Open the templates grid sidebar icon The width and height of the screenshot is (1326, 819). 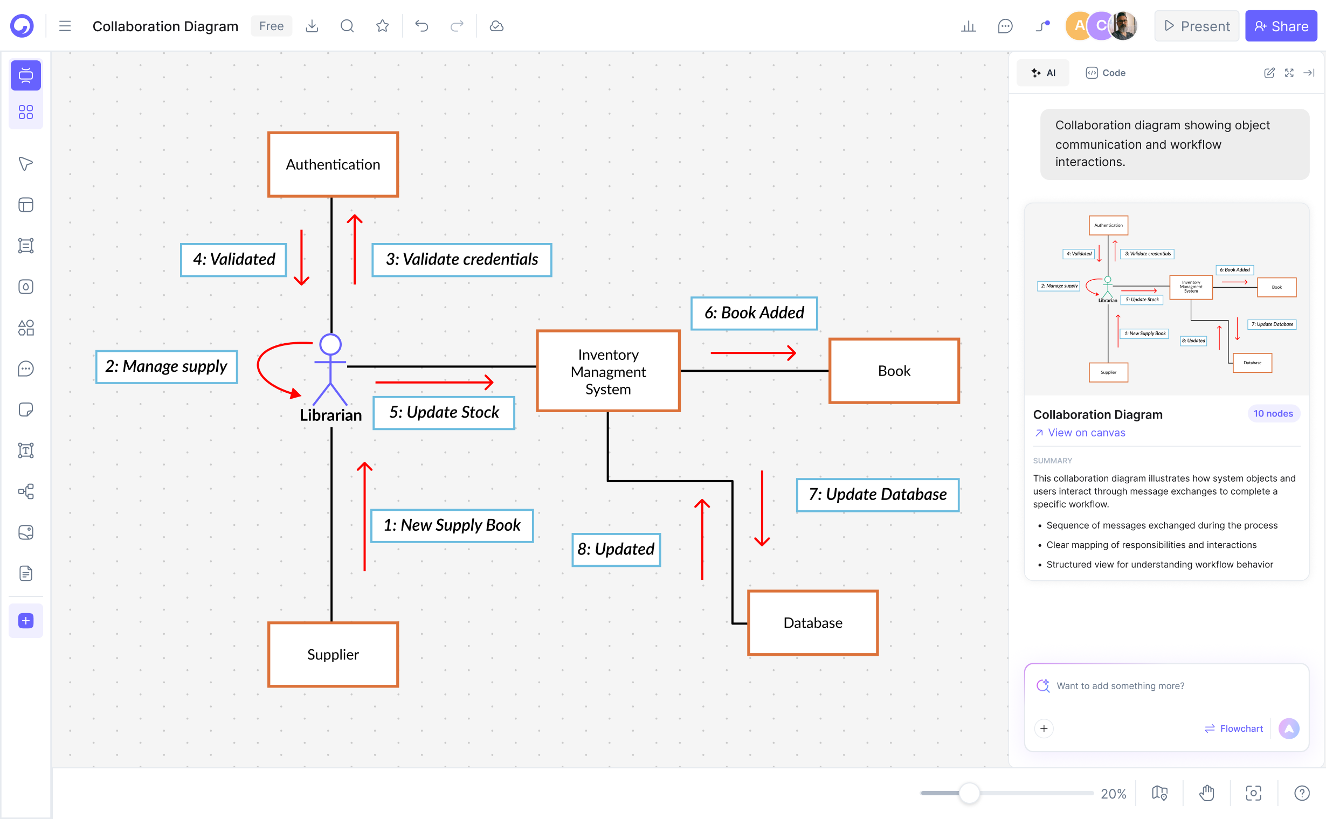pos(26,112)
